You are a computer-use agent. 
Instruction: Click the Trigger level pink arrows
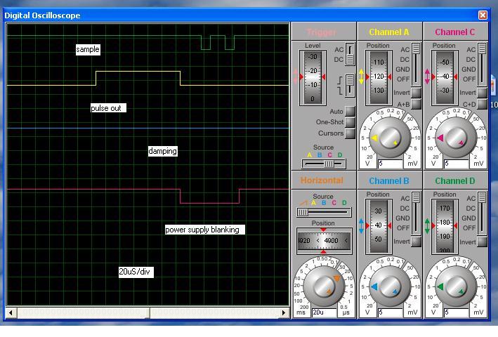(296, 77)
